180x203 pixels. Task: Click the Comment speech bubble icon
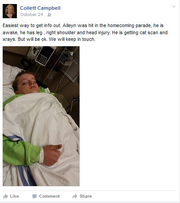click(35, 196)
